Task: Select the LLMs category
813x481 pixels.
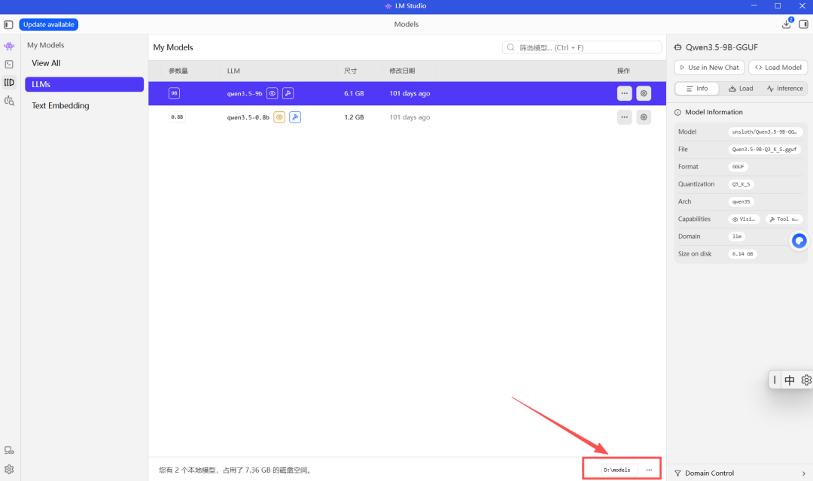Action: coord(84,84)
